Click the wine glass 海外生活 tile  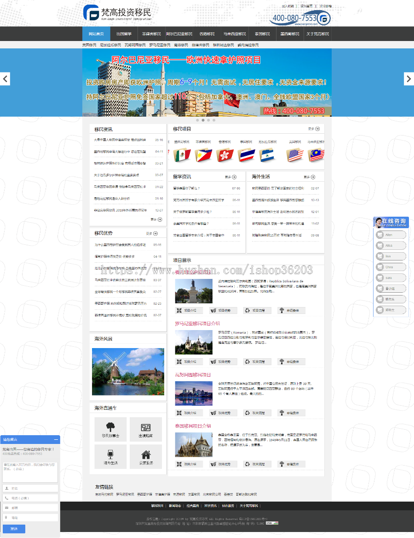(110, 456)
